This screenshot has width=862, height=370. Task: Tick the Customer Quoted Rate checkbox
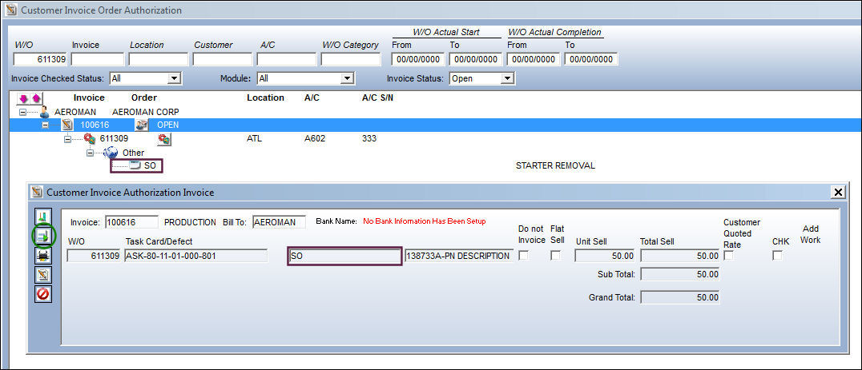pos(728,256)
